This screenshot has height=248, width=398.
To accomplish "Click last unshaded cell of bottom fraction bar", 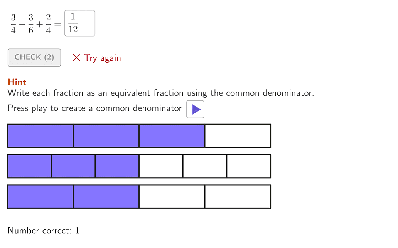I will coord(238,196).
